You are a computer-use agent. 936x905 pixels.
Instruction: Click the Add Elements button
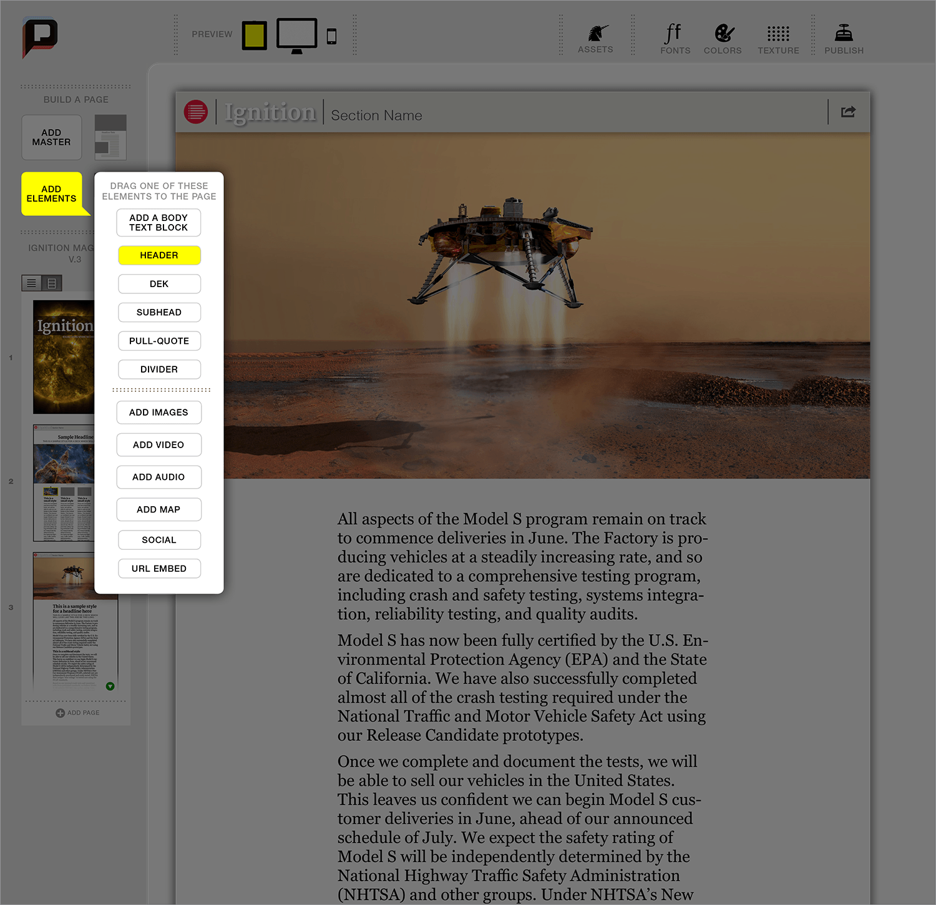(x=52, y=193)
